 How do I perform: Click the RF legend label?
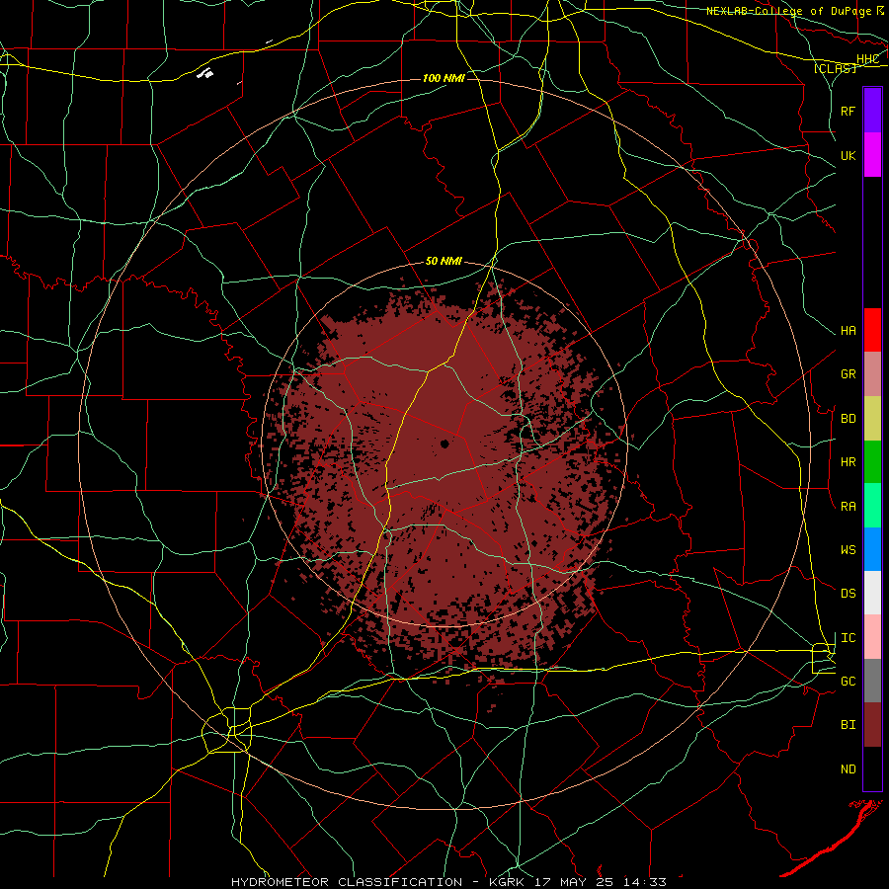click(x=849, y=111)
